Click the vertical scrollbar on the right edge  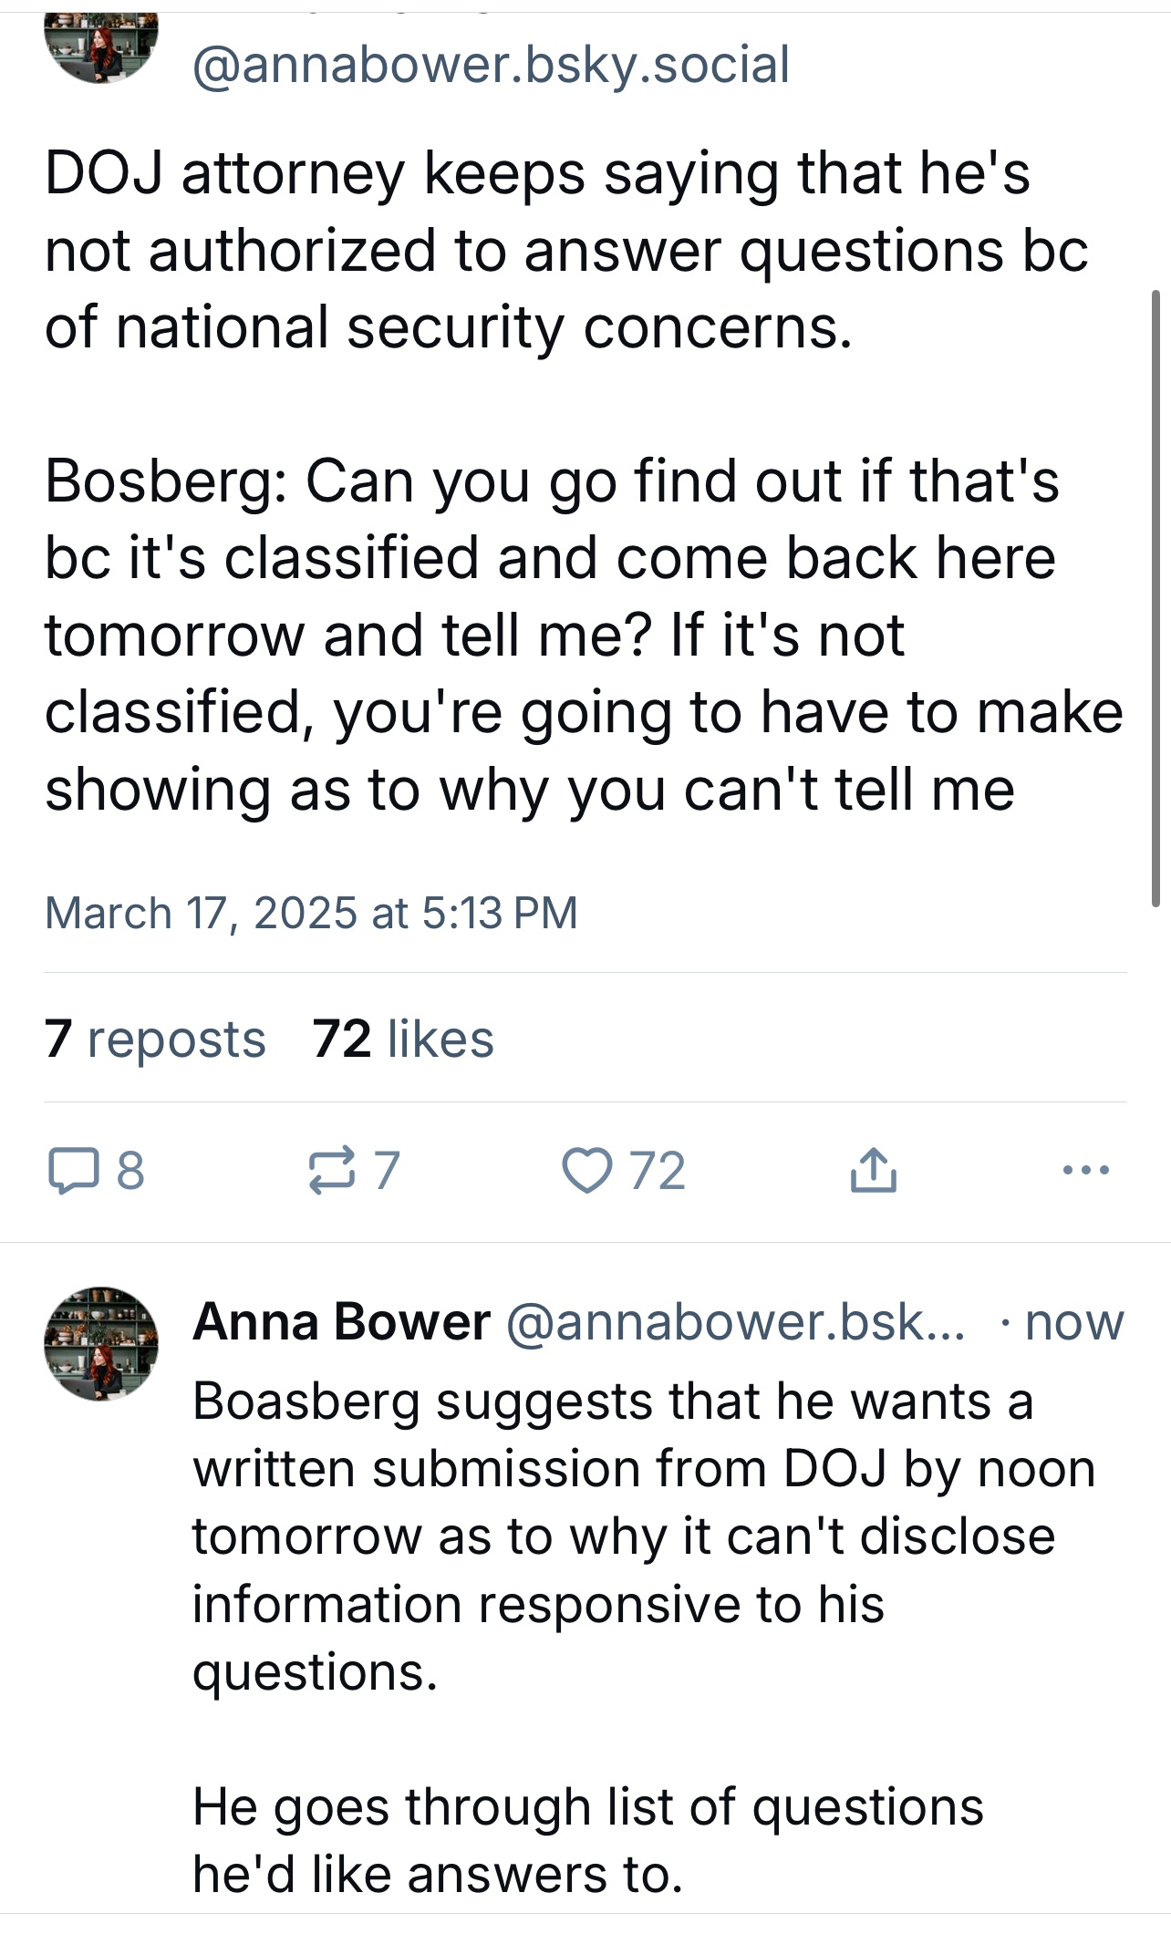pyautogui.click(x=1155, y=597)
